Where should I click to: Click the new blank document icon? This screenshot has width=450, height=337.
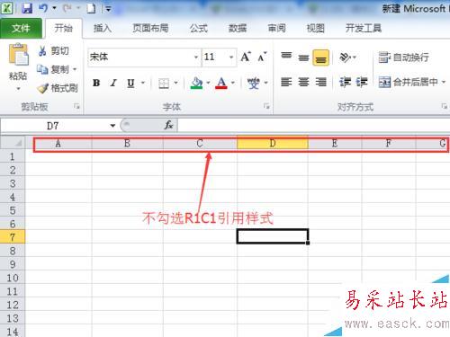click(91, 8)
